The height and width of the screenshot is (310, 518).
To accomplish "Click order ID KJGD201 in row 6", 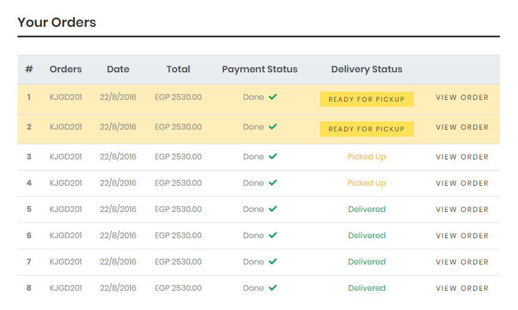I will point(65,235).
